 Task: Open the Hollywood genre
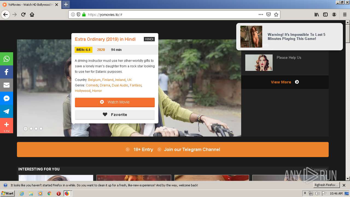coord(83,91)
